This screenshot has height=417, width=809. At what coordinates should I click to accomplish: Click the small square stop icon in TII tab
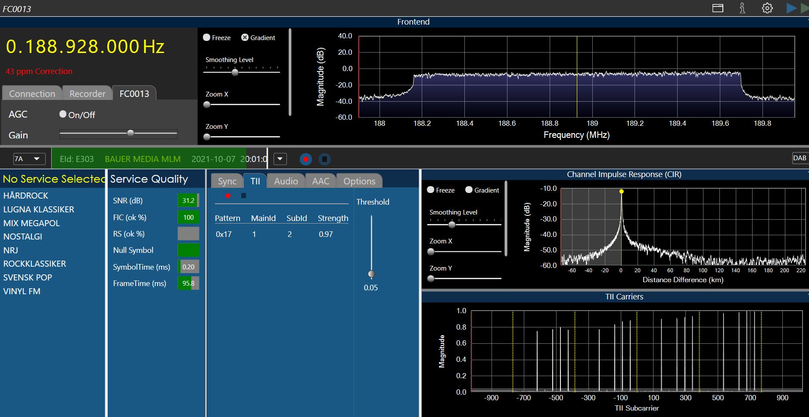pos(243,196)
